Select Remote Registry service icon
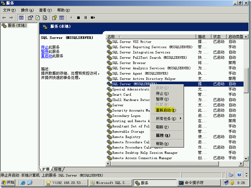This screenshot has width=251, height=188. [109, 137]
